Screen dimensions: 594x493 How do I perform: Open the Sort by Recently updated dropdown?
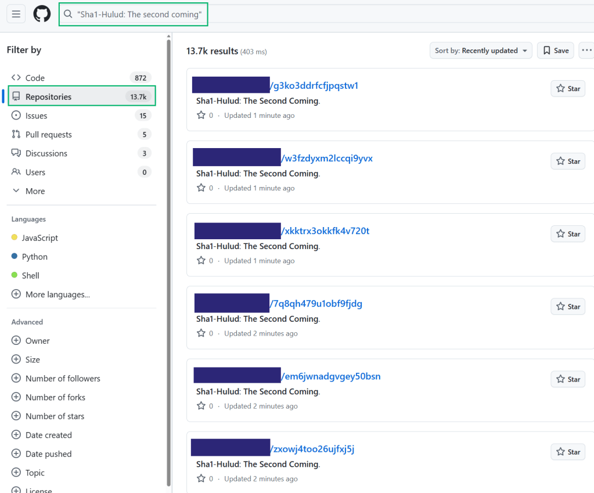(x=481, y=51)
